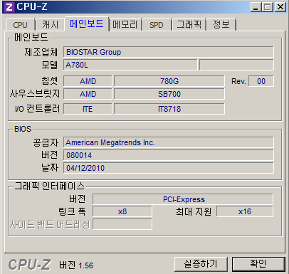
Task: Click the 모델 label
Action: click(x=50, y=65)
